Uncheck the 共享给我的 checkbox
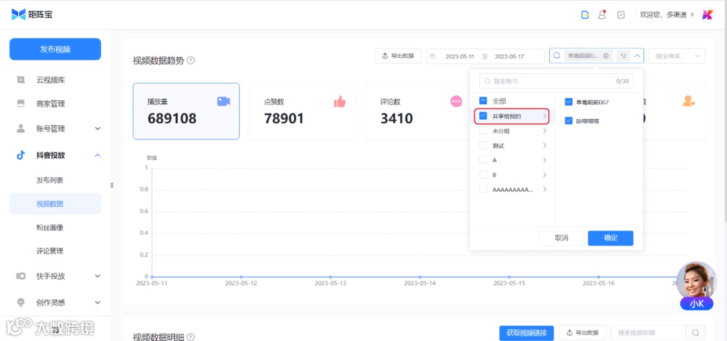This screenshot has height=341, width=727. point(483,116)
